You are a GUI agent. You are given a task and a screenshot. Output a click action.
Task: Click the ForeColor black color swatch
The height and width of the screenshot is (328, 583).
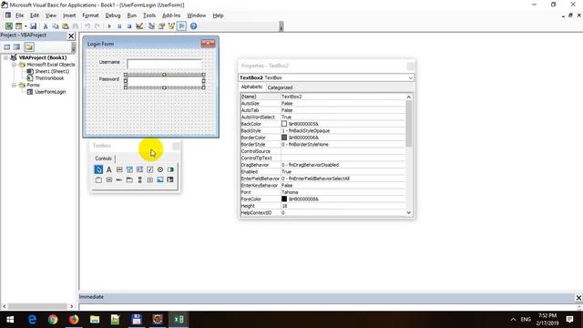point(284,199)
